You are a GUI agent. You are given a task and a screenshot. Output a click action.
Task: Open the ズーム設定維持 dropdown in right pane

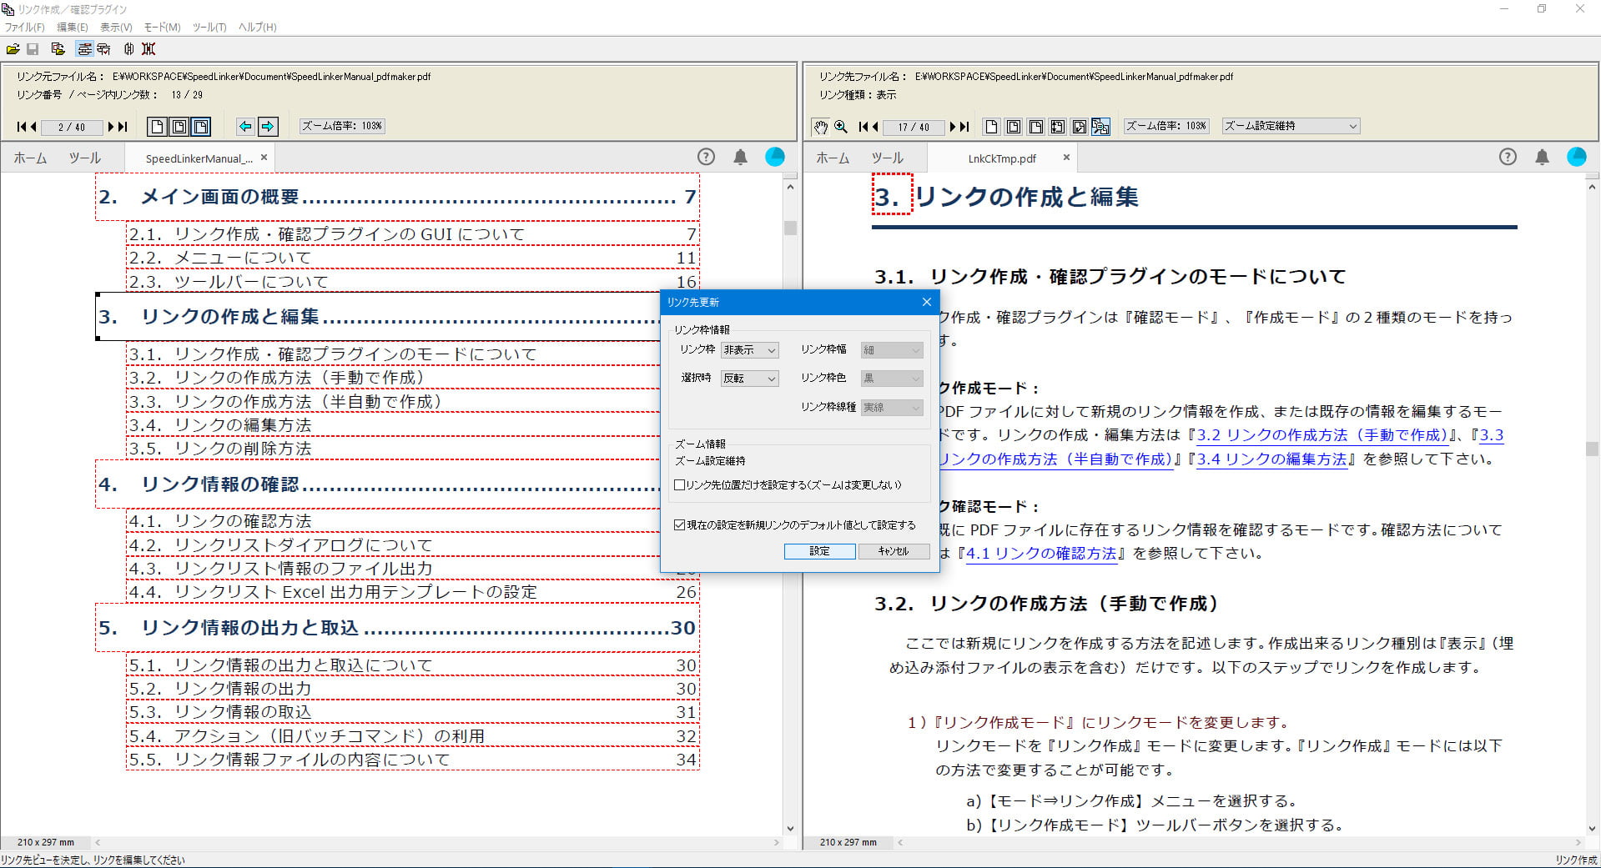(x=1291, y=126)
